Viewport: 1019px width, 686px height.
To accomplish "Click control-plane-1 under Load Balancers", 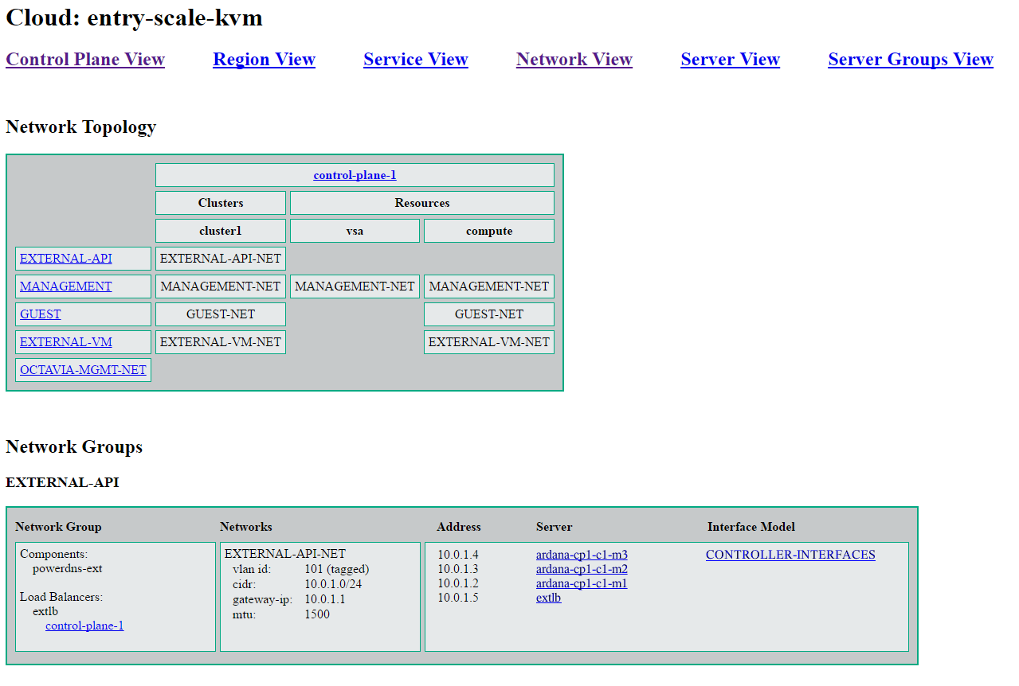I will click(x=84, y=626).
